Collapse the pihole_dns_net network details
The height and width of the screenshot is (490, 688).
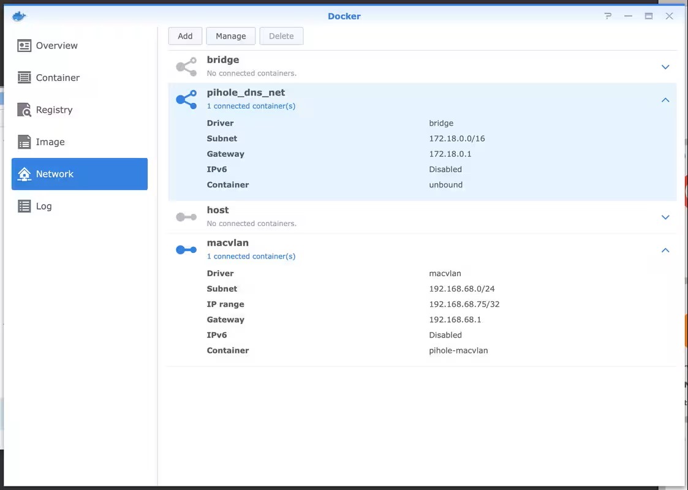pyautogui.click(x=665, y=100)
